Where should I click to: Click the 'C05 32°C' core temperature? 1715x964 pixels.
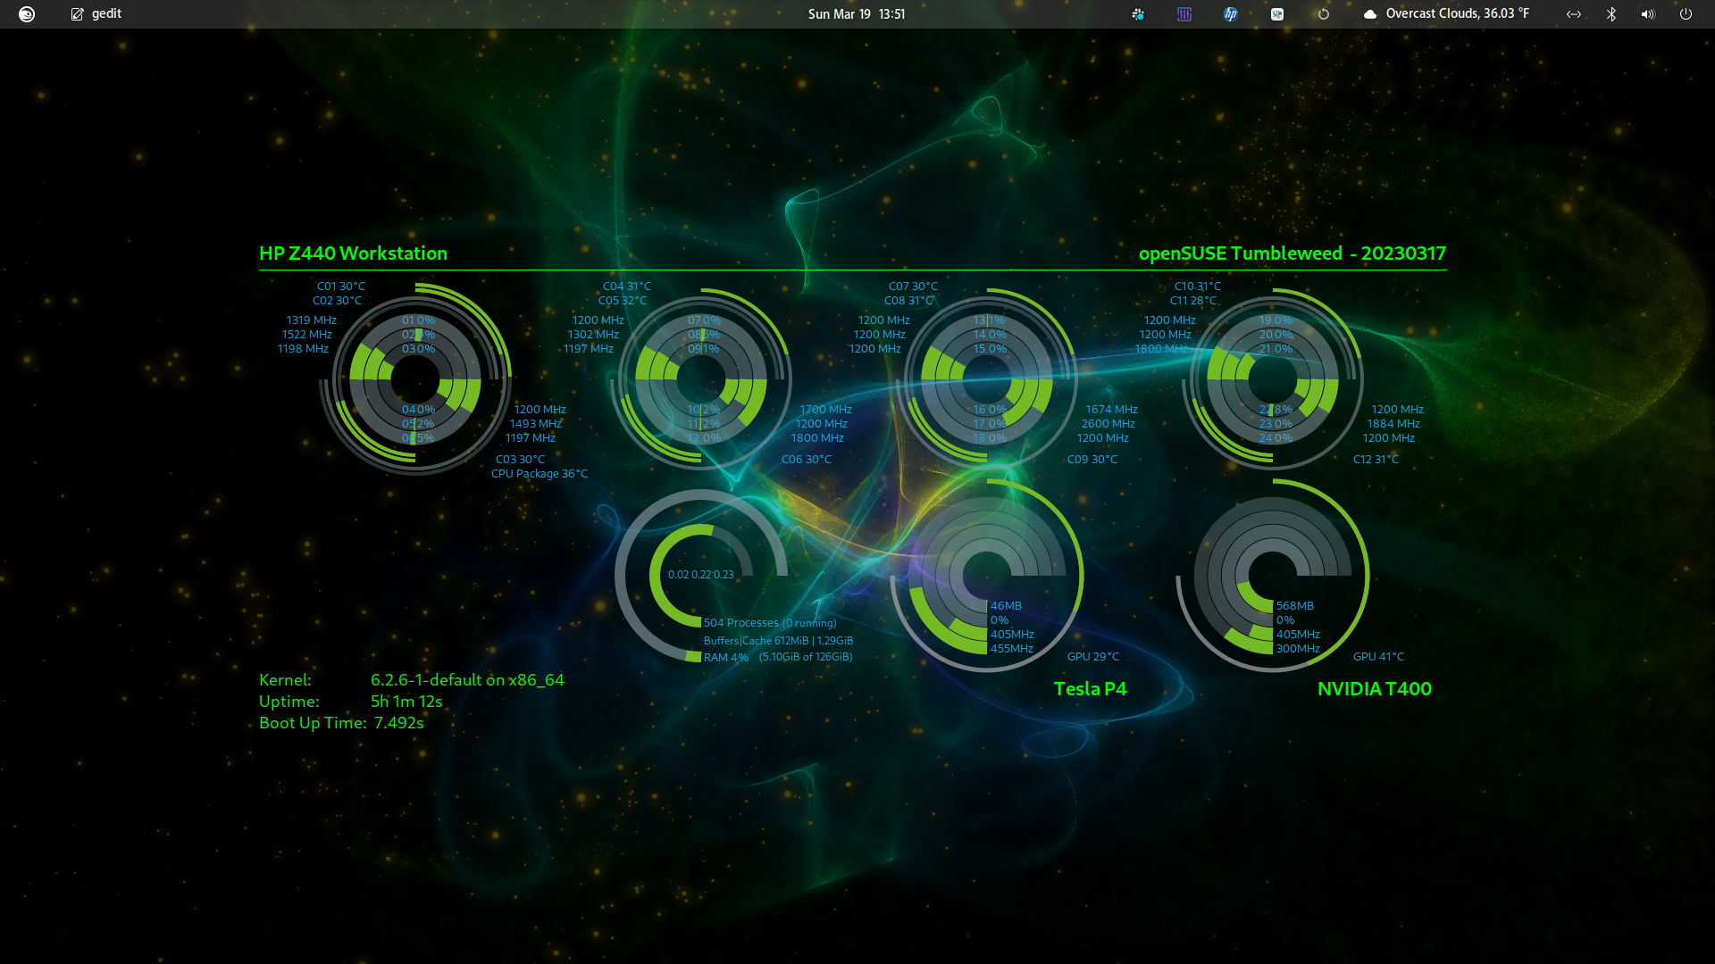point(623,301)
